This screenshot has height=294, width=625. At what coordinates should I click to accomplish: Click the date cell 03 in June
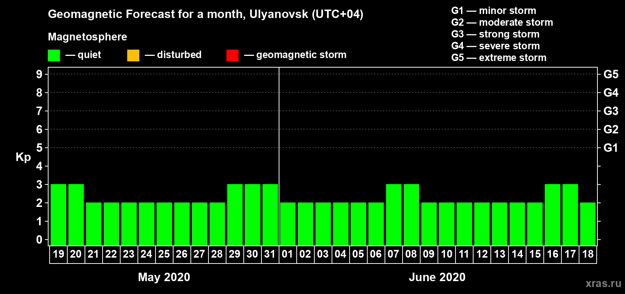(x=323, y=254)
